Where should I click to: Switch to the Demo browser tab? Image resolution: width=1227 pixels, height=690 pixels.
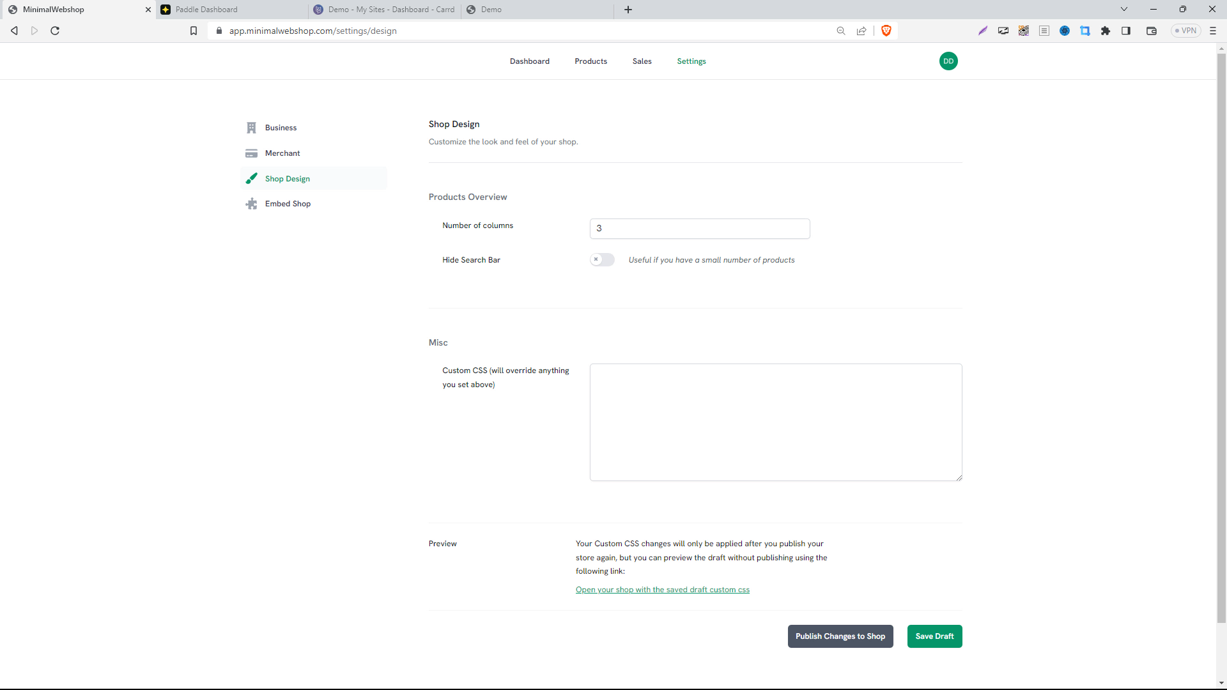click(x=537, y=10)
